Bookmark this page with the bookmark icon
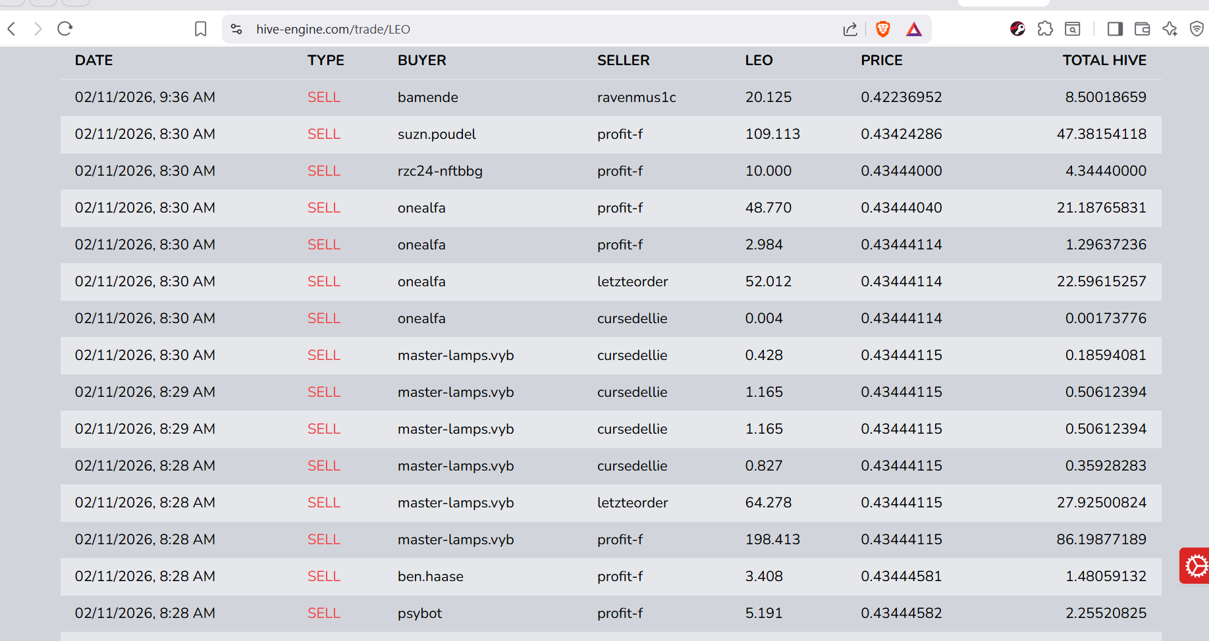Screen dimensions: 1209x641 click(201, 29)
